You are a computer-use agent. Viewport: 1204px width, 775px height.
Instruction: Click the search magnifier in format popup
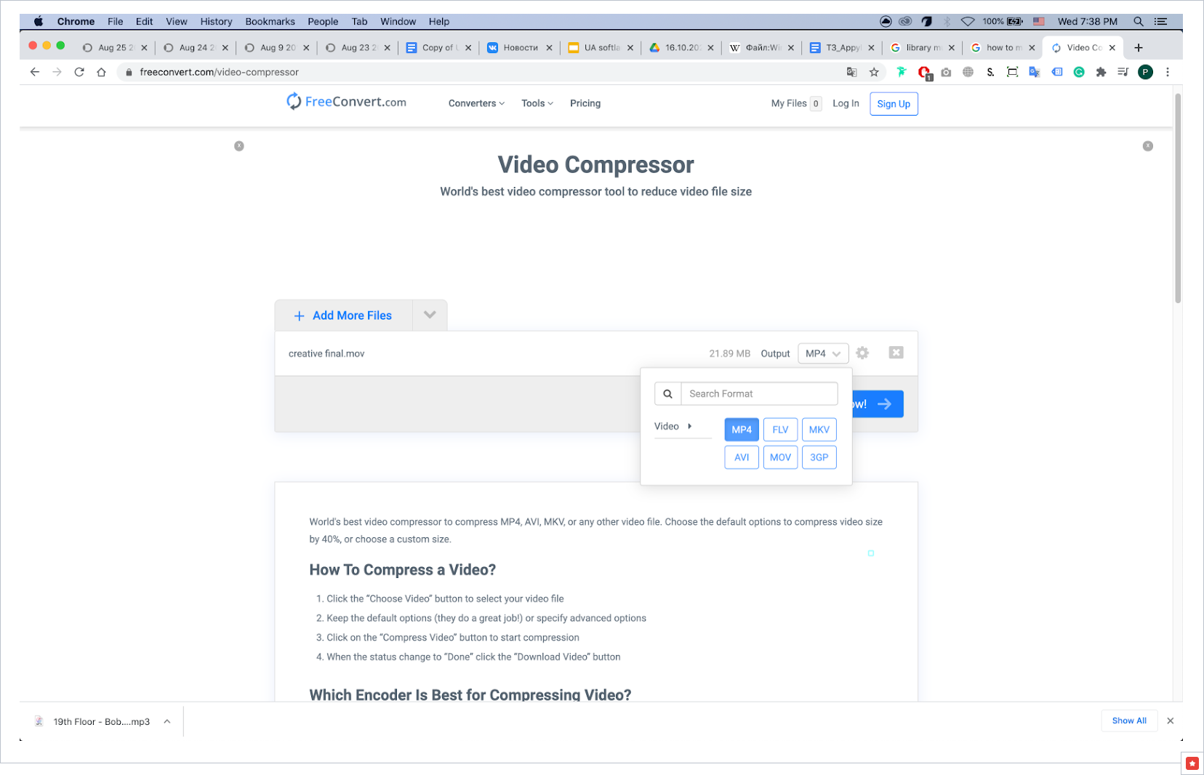click(x=667, y=394)
